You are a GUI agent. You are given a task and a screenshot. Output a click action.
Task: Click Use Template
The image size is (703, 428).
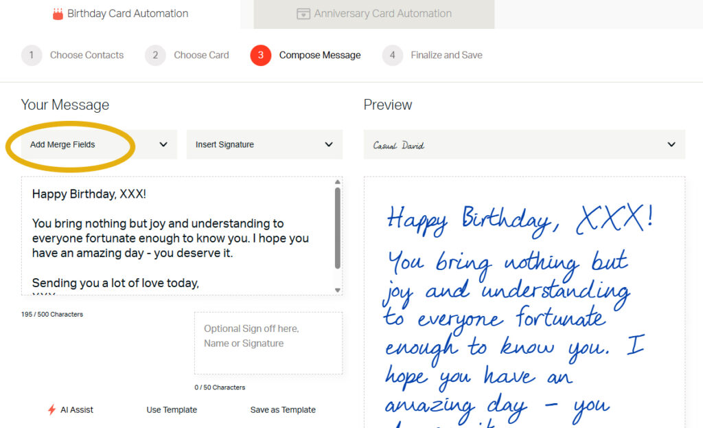pyautogui.click(x=172, y=409)
